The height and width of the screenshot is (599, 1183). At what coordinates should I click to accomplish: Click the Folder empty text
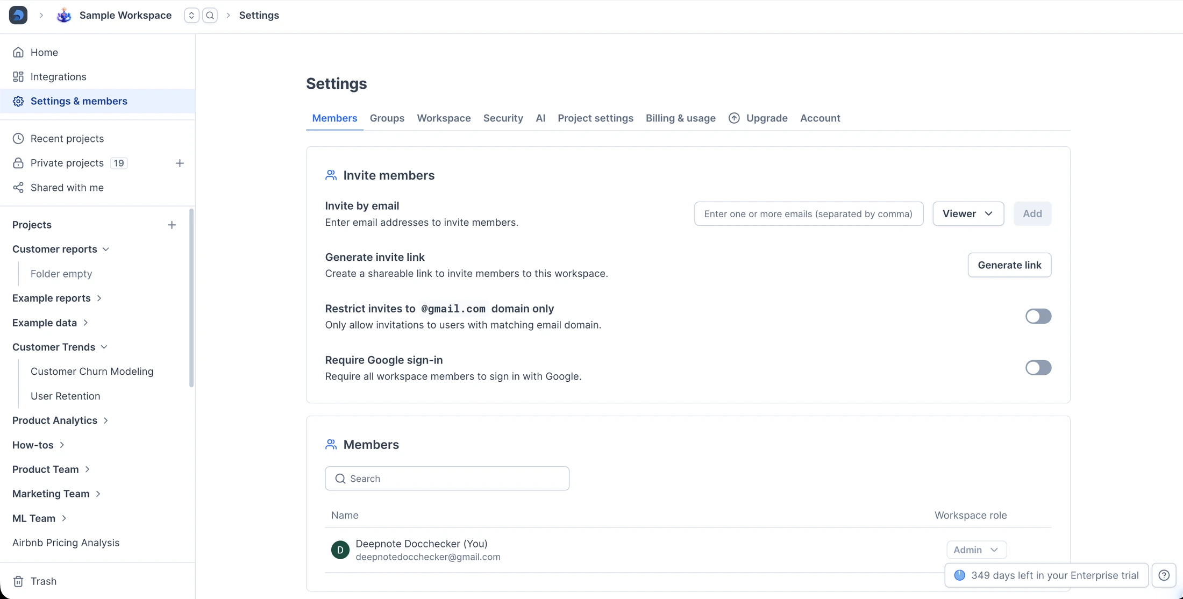tap(61, 274)
